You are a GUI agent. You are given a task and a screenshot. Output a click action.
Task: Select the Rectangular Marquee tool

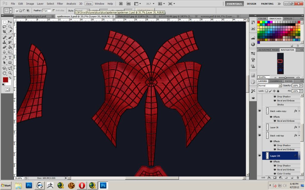click(x=4, y=22)
